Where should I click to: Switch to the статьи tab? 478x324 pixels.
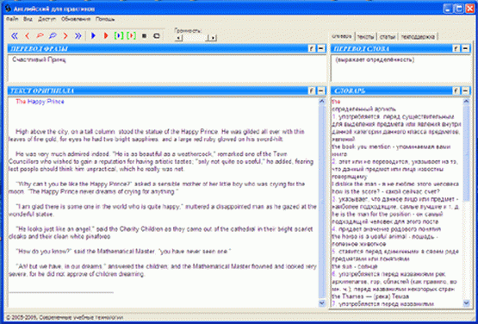click(388, 36)
